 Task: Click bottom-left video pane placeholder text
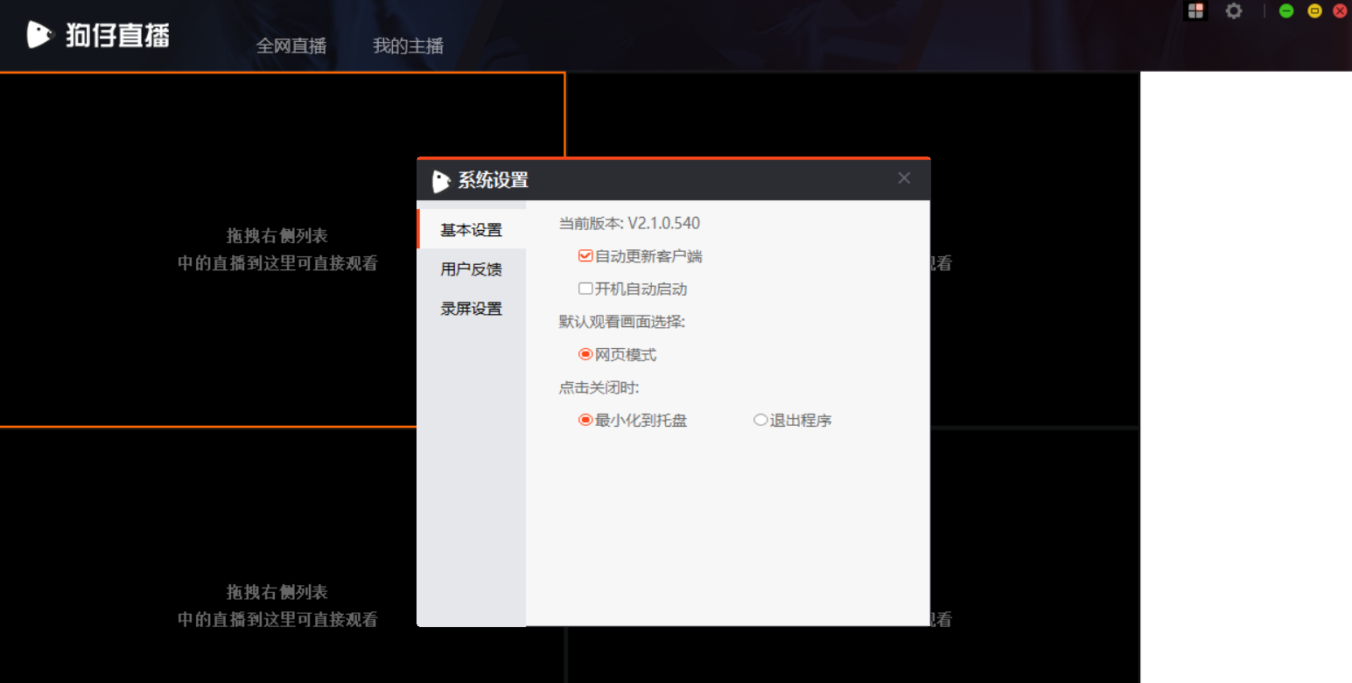[x=277, y=606]
